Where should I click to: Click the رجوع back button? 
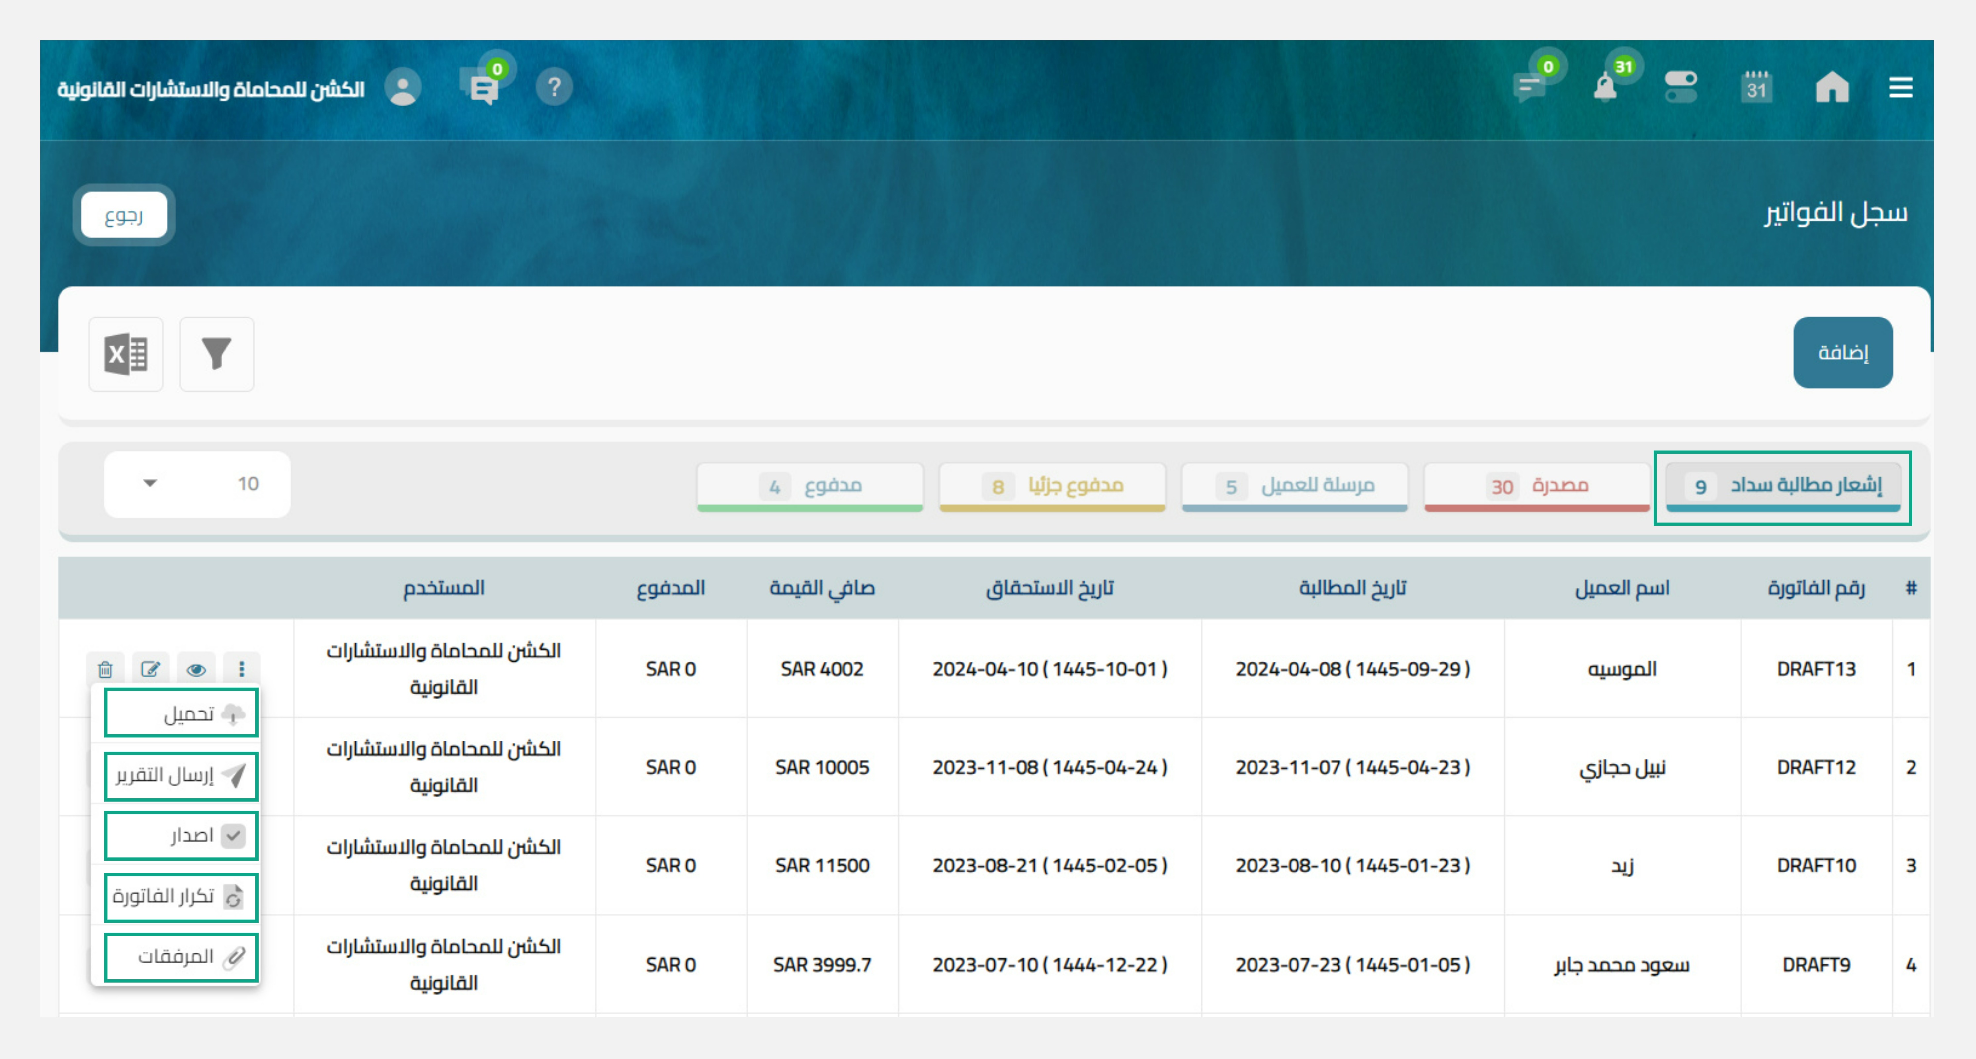pyautogui.click(x=124, y=216)
